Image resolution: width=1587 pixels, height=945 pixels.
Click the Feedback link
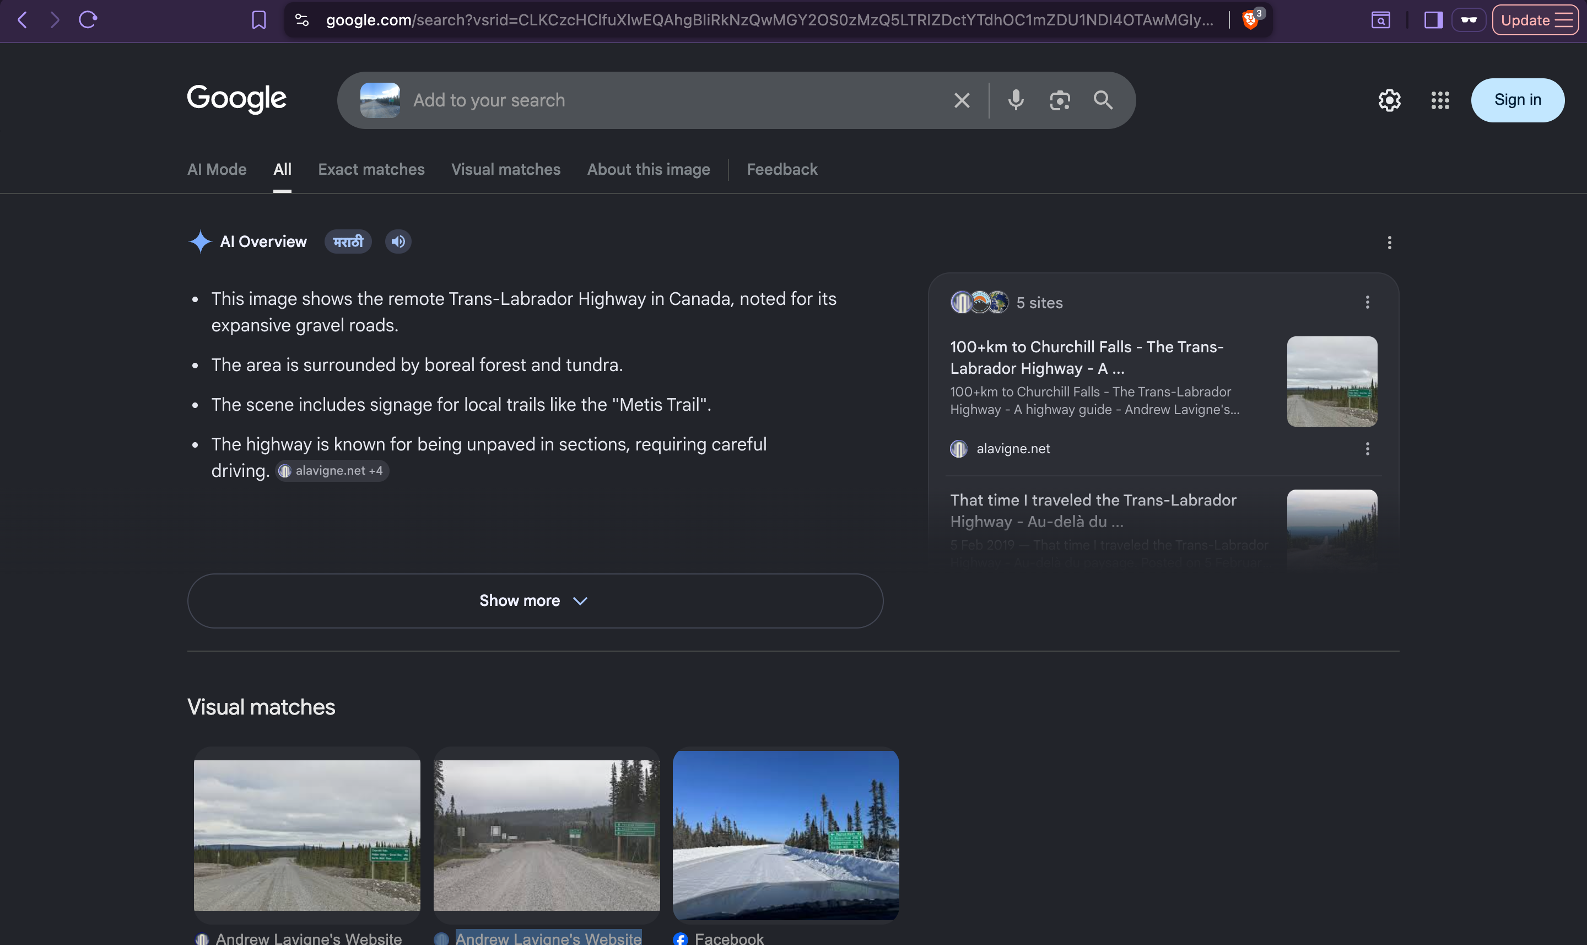(x=782, y=169)
